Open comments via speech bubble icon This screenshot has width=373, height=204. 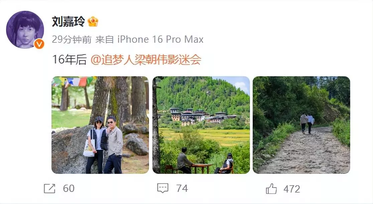tap(163, 188)
